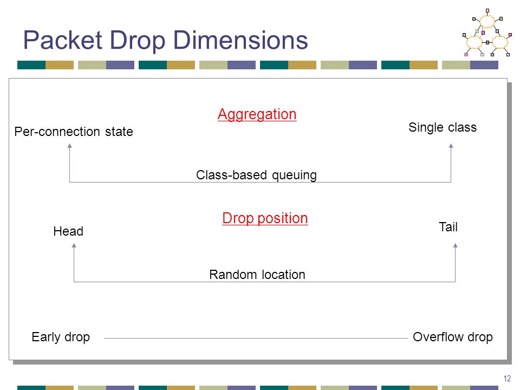The width and height of the screenshot is (520, 390).
Task: Click the arrowhead below Per-connection state
Action: [70, 146]
